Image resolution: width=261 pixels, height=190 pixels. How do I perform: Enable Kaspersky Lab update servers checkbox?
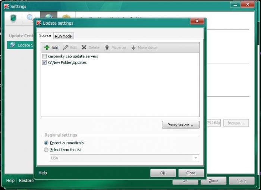point(44,56)
